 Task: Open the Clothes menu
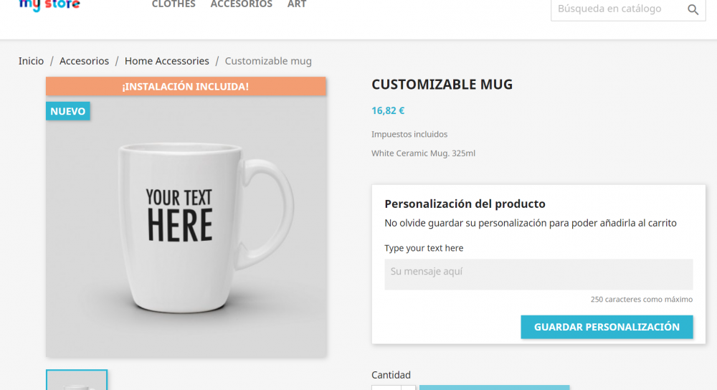click(174, 5)
